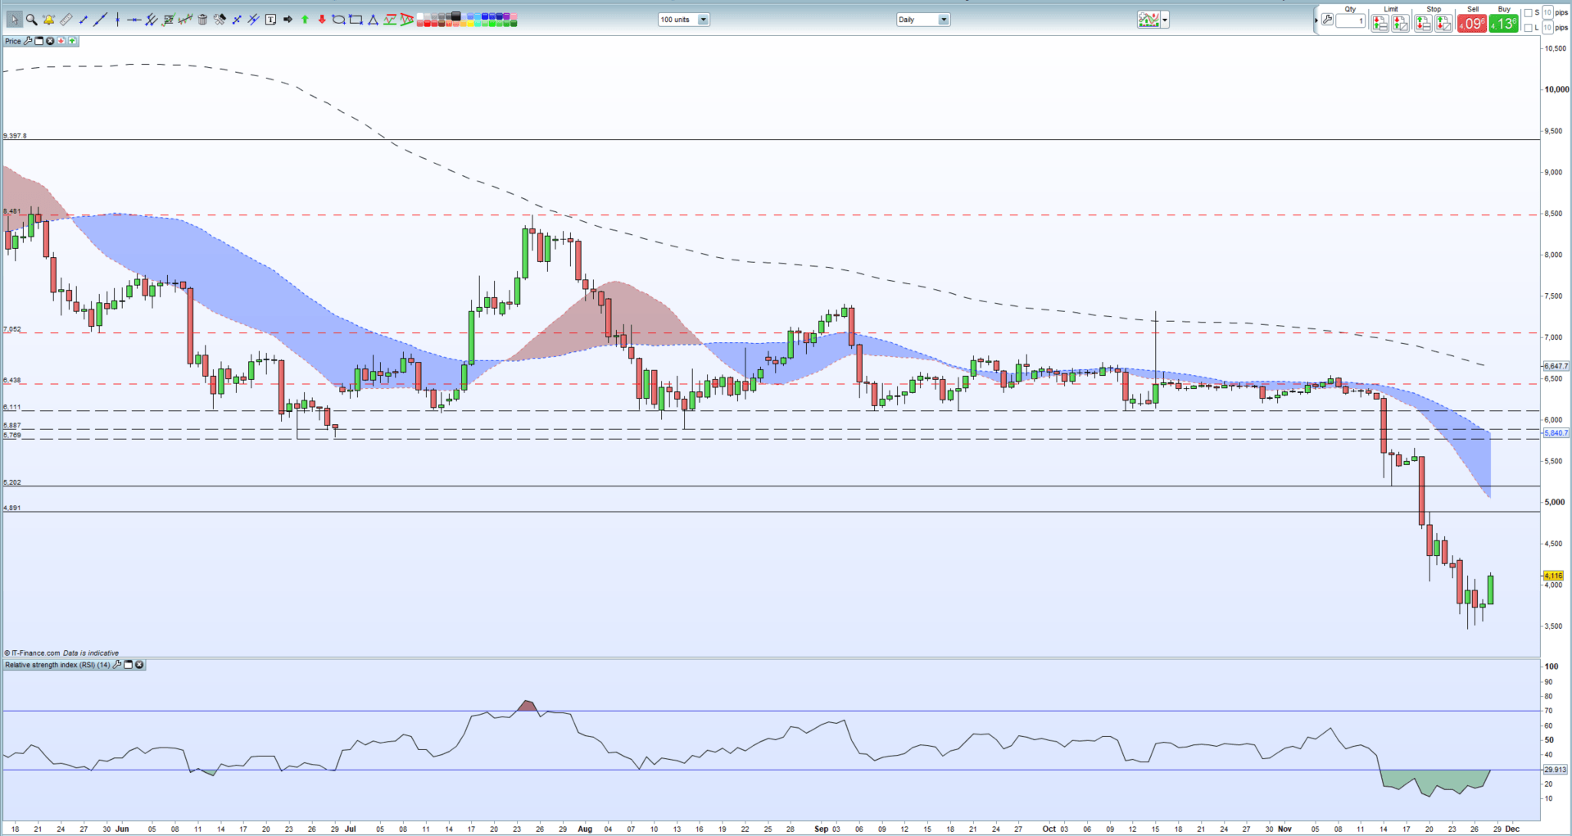Click the Relative strength index (RSI) label
Viewport: 1572px width, 836px height.
[x=57, y=665]
